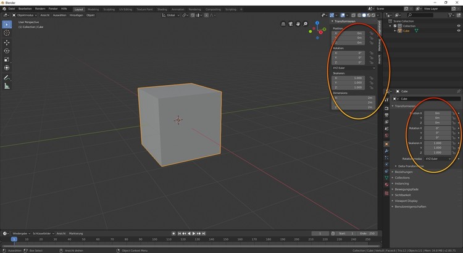This screenshot has width=463, height=253.
Task: Toggle lock for Position X in sidebar
Action: coord(371,33)
